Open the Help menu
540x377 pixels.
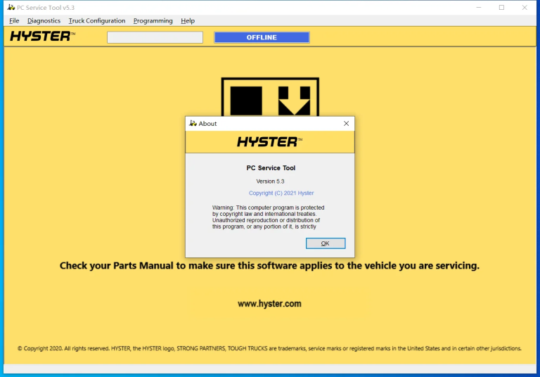point(188,21)
